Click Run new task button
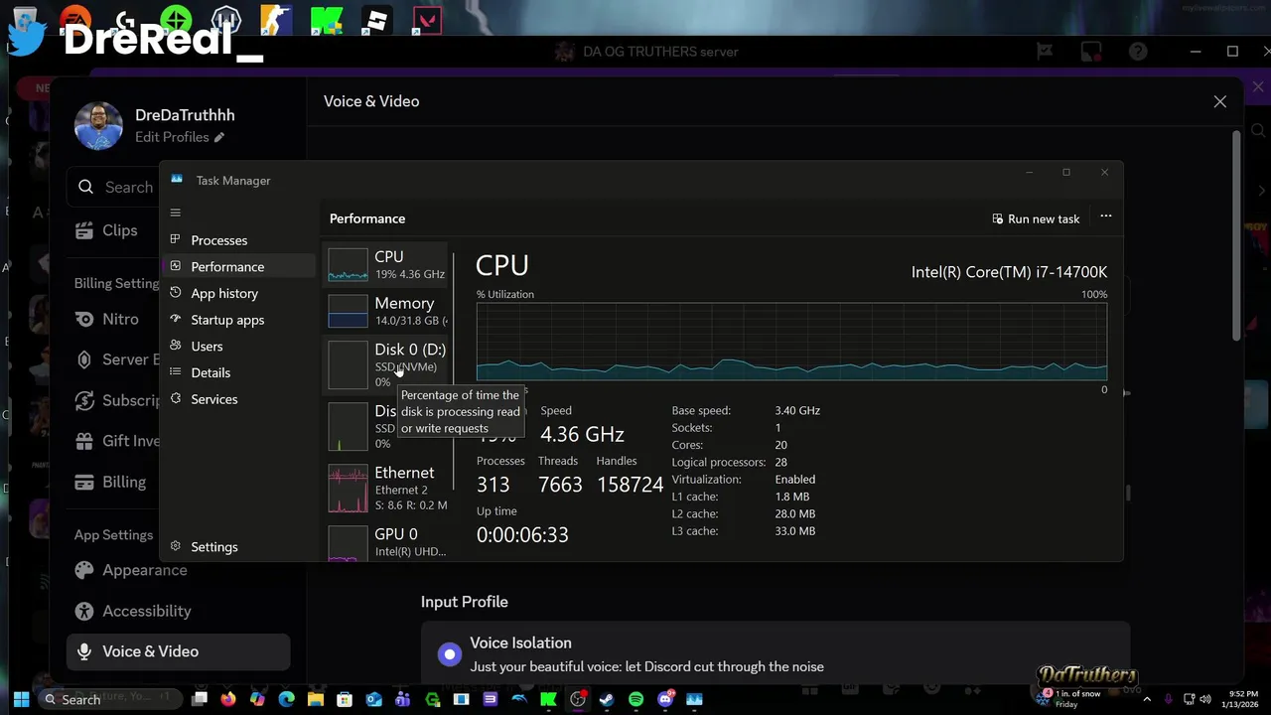 (1036, 218)
